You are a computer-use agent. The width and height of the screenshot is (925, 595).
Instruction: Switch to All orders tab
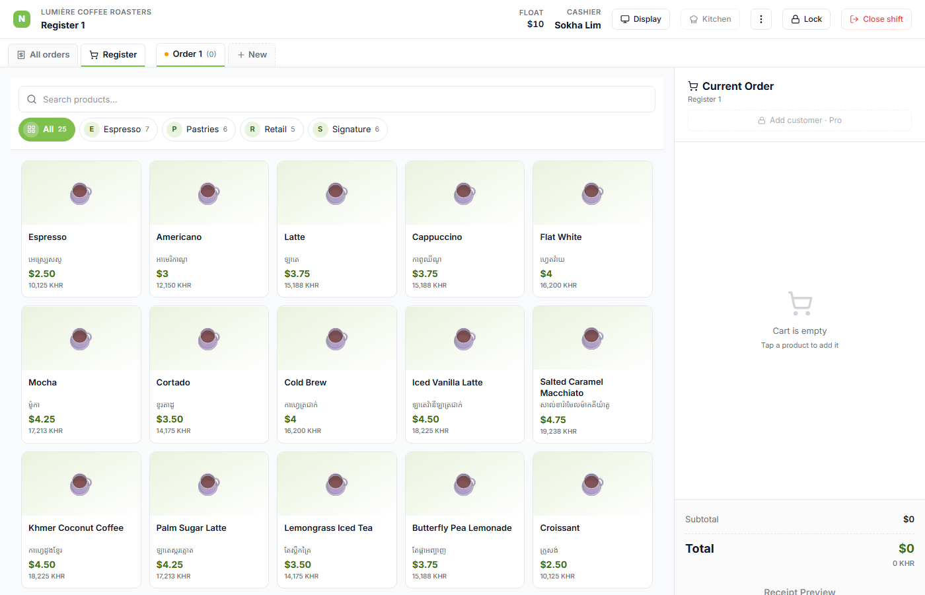click(x=43, y=55)
